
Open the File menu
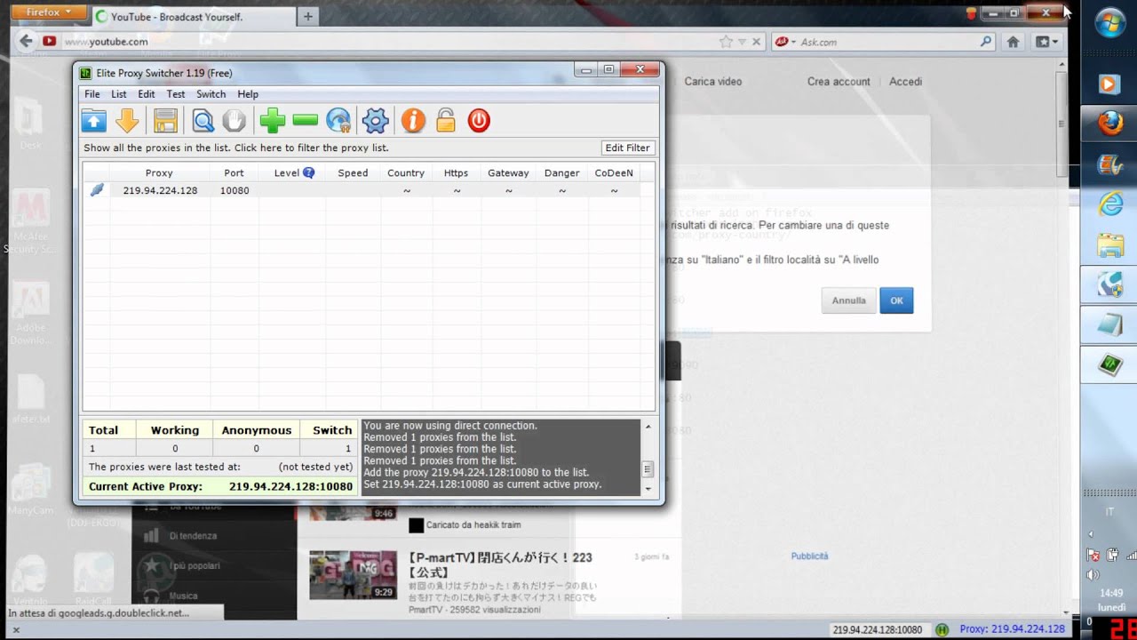coord(92,94)
